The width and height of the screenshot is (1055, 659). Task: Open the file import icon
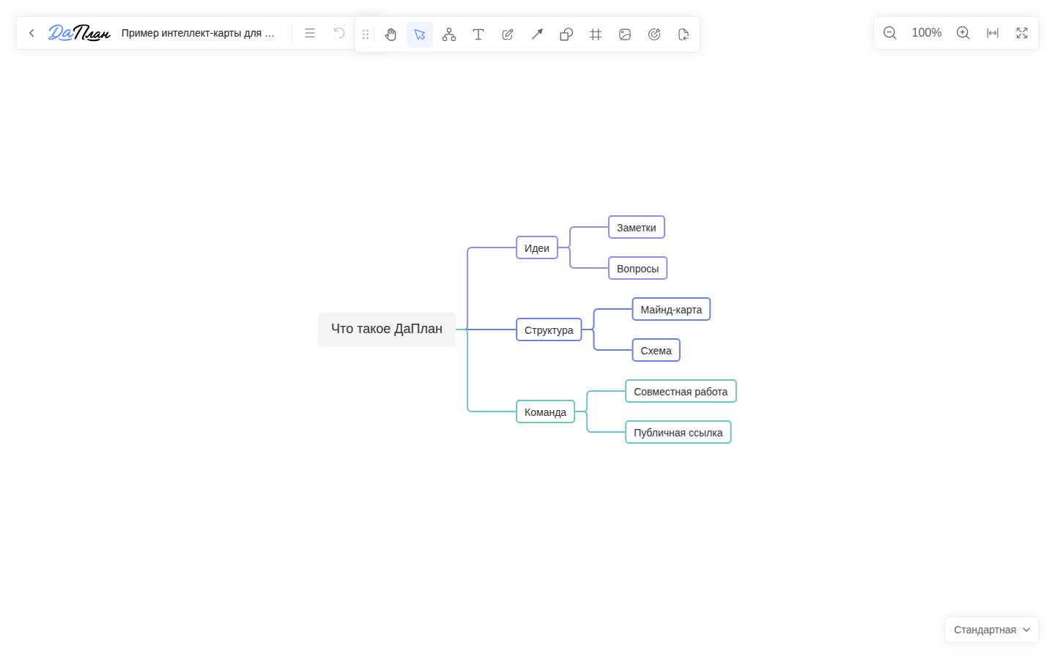(684, 34)
